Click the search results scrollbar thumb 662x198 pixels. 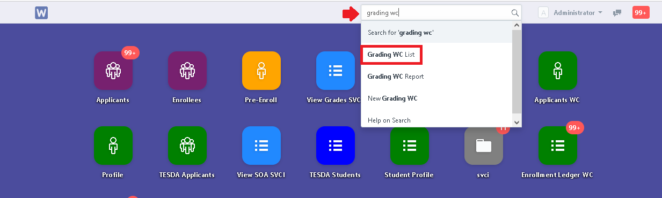click(x=517, y=71)
